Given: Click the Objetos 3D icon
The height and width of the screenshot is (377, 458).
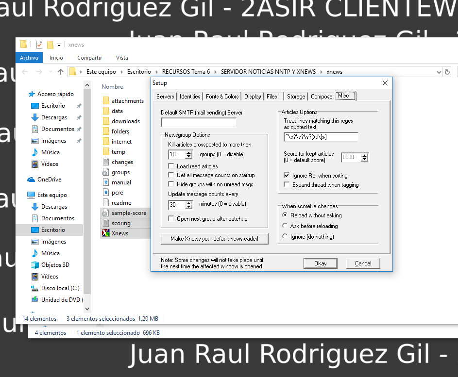Looking at the screenshot, I should (x=35, y=264).
